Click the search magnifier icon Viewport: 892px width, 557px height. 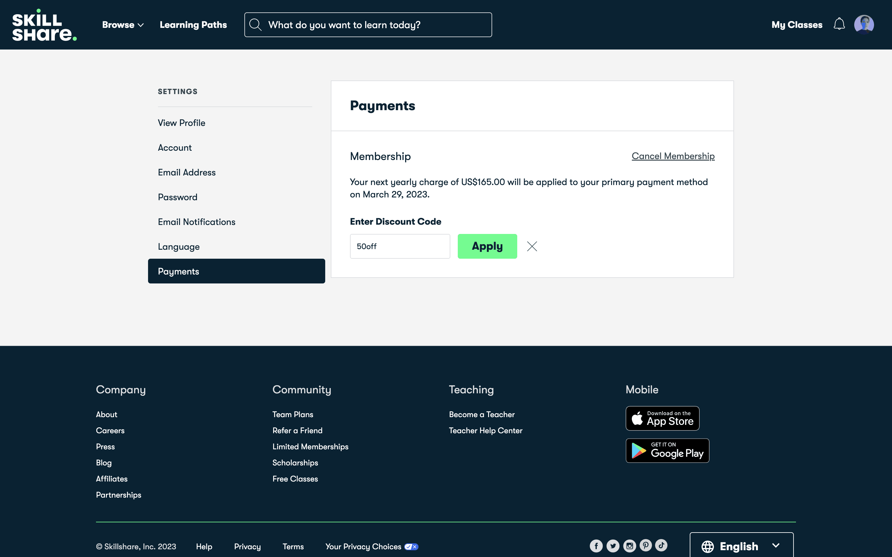point(255,25)
